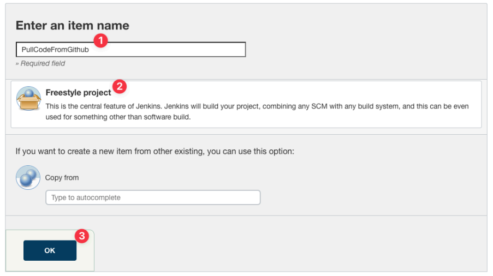Choose the Freestyle project title
Viewport: 493px width, 276px height.
click(78, 93)
